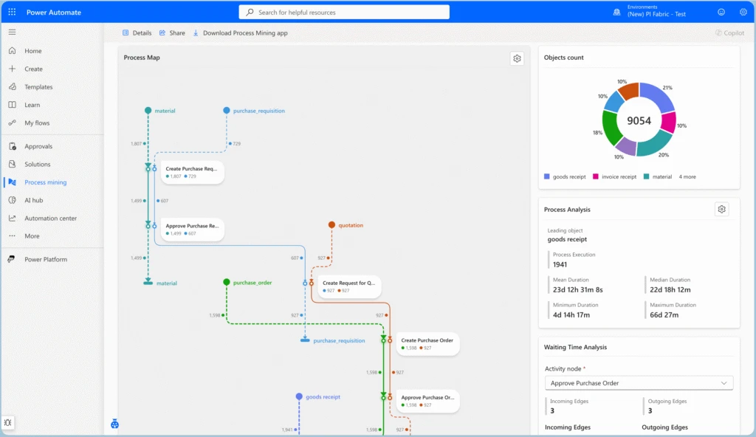Image resolution: width=756 pixels, height=437 pixels.
Task: Open the app launcher waffle icon
Action: tap(12, 13)
